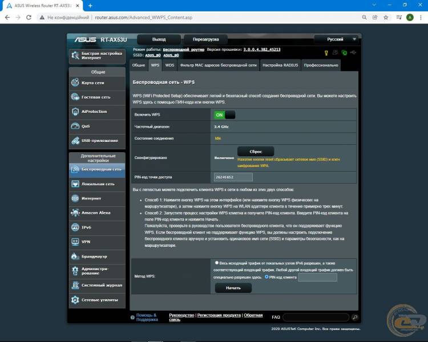Click browser address bar URL
Screen dimensions: 428x342
144,18
